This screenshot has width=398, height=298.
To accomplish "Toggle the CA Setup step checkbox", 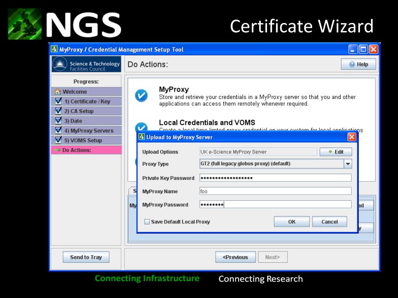I will 58,111.
